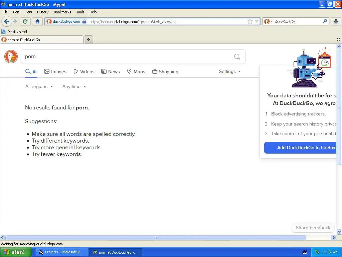Click the browser DuckDuckGo search field
The width and height of the screenshot is (342, 257).
tap(298, 21)
